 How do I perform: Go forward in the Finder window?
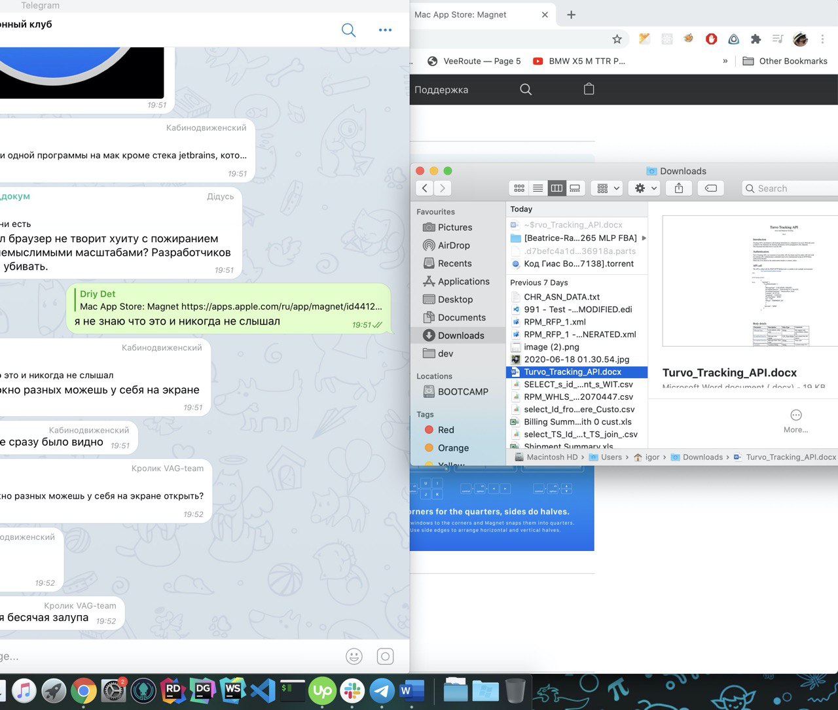point(443,188)
